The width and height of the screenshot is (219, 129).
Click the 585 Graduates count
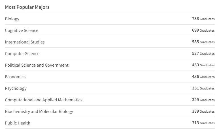tap(203, 42)
